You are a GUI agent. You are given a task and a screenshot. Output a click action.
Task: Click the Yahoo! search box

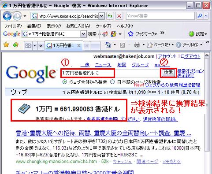coord(160,16)
